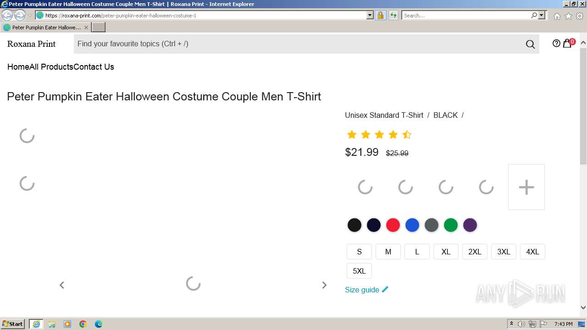Select size M

(388, 252)
